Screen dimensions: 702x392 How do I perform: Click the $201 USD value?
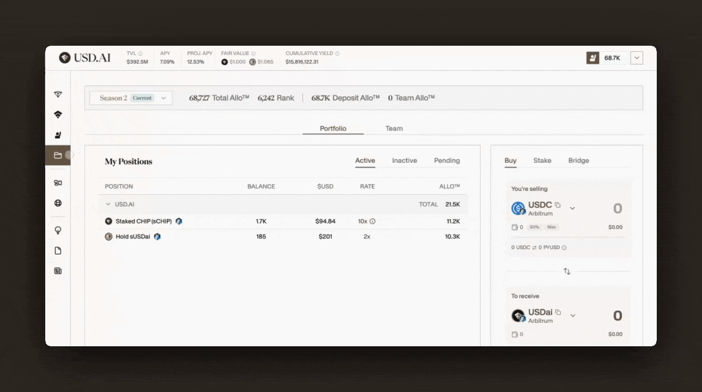(x=325, y=237)
